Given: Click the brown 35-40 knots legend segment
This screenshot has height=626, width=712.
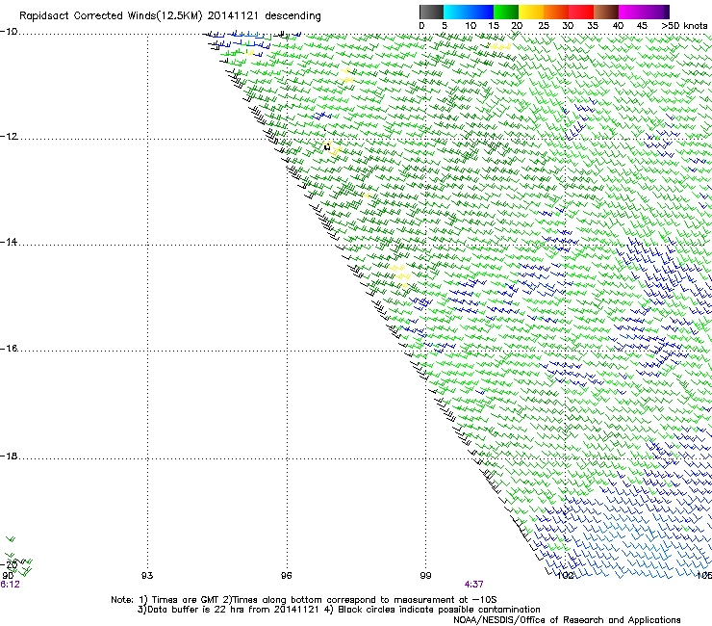Looking at the screenshot, I should point(606,12).
